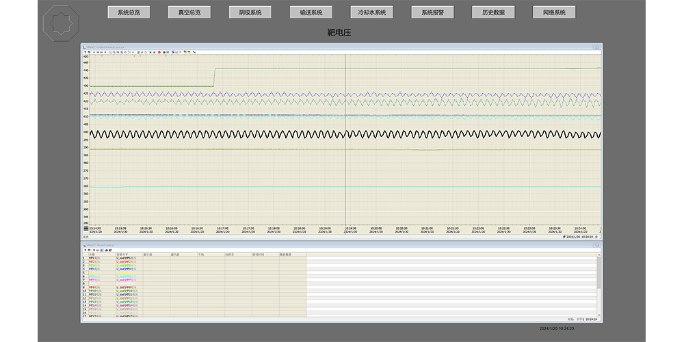The height and width of the screenshot is (342, 684).
Task: Go to the 阴极系统 cathode screen
Action: pos(250,12)
